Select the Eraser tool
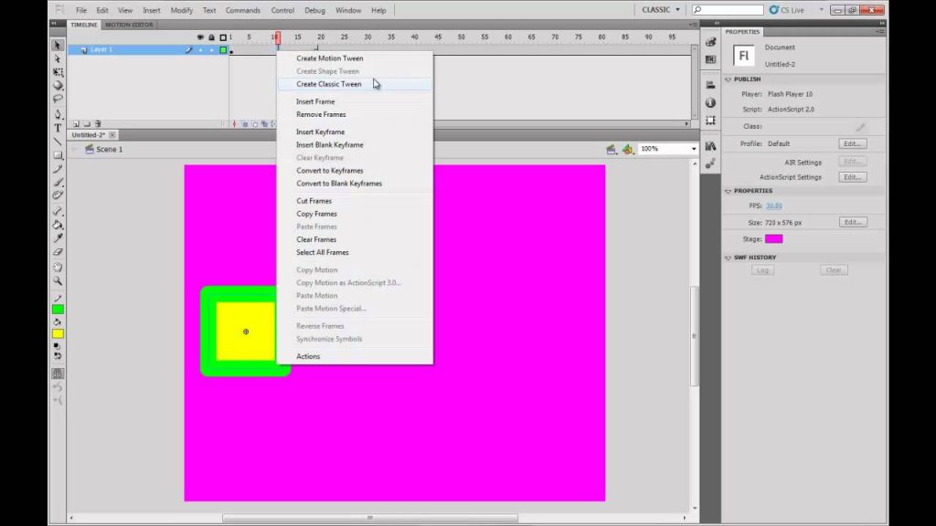Screen dimensions: 936x526 [58, 252]
